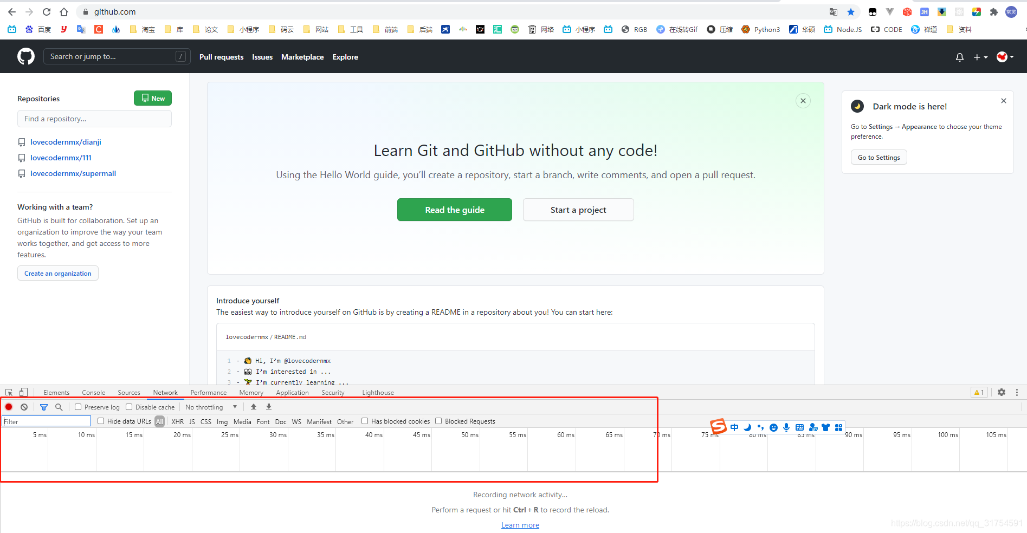Select the JS filter type
This screenshot has width=1027, height=533.
[192, 421]
